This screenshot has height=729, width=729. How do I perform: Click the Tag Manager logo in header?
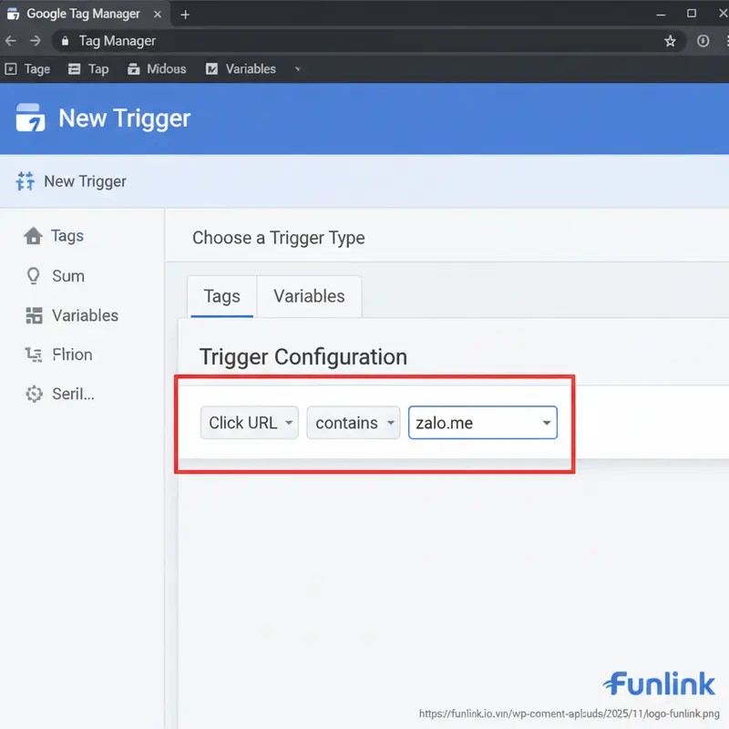point(30,118)
